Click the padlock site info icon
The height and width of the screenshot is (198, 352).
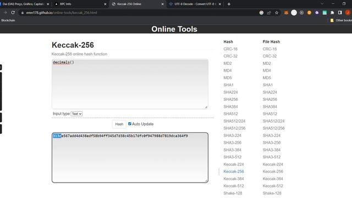[22, 13]
